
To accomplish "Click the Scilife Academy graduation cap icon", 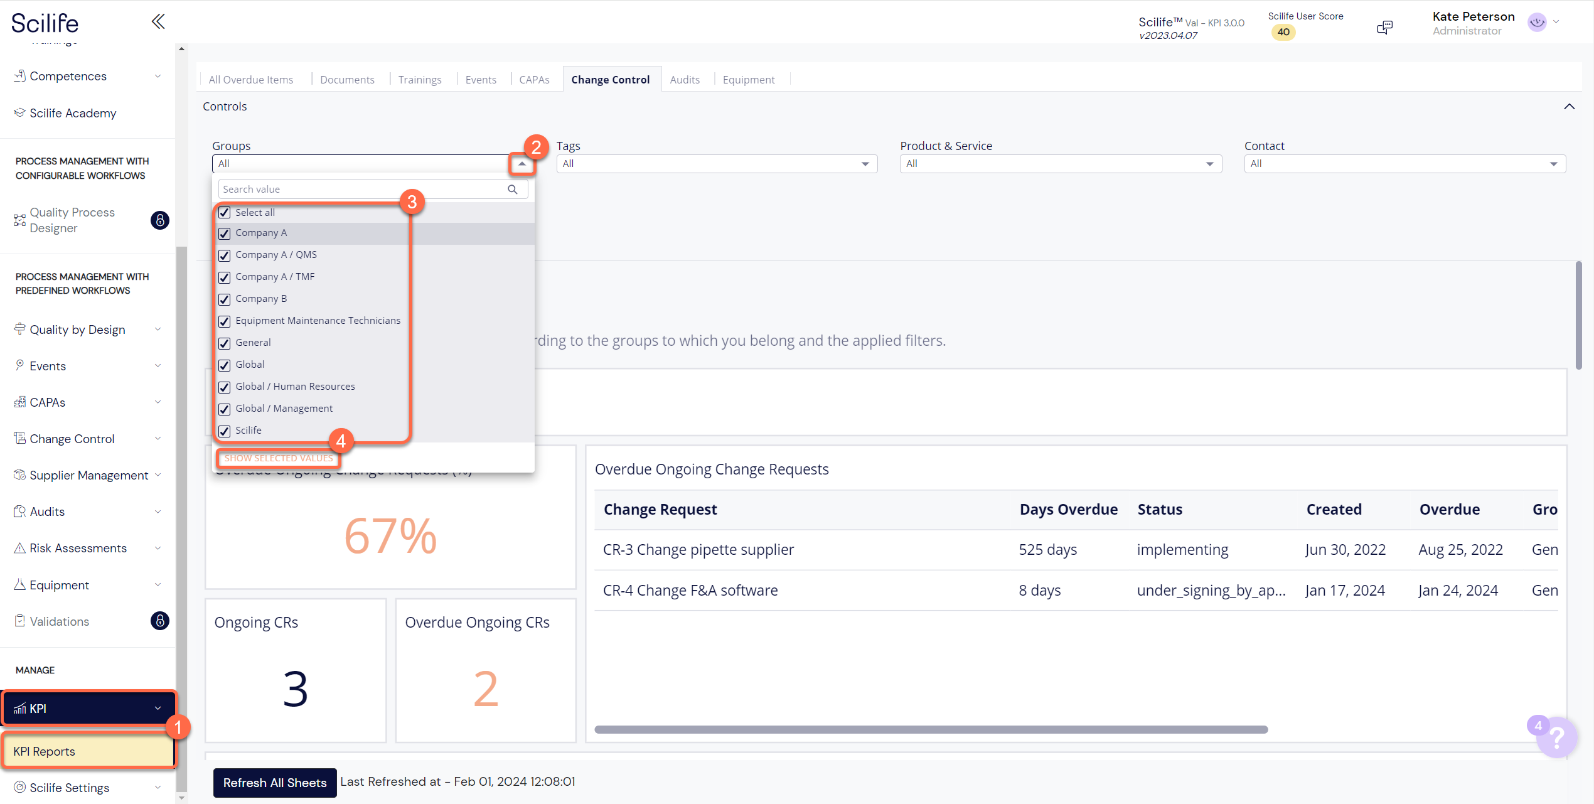I will click(20, 112).
